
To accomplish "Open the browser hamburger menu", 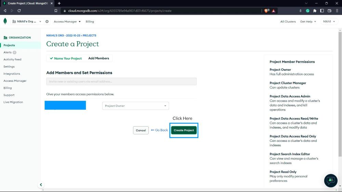I will click(337, 11).
